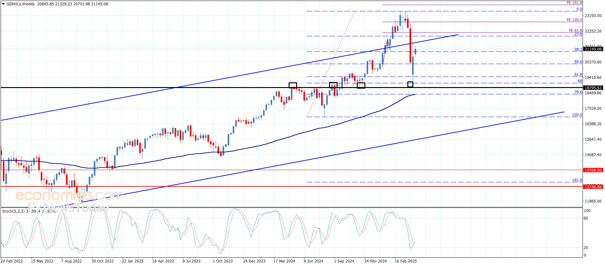This screenshot has width=605, height=265.
Task: Click time axis date '15 May 2022'
Action: pos(42,261)
